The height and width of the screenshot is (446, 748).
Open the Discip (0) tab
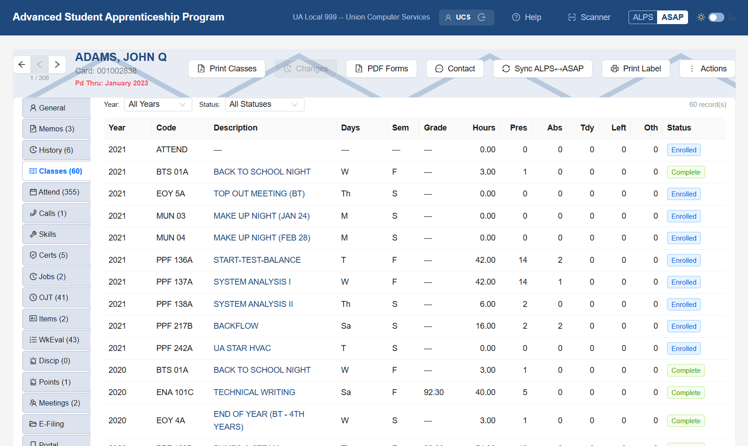tap(56, 361)
